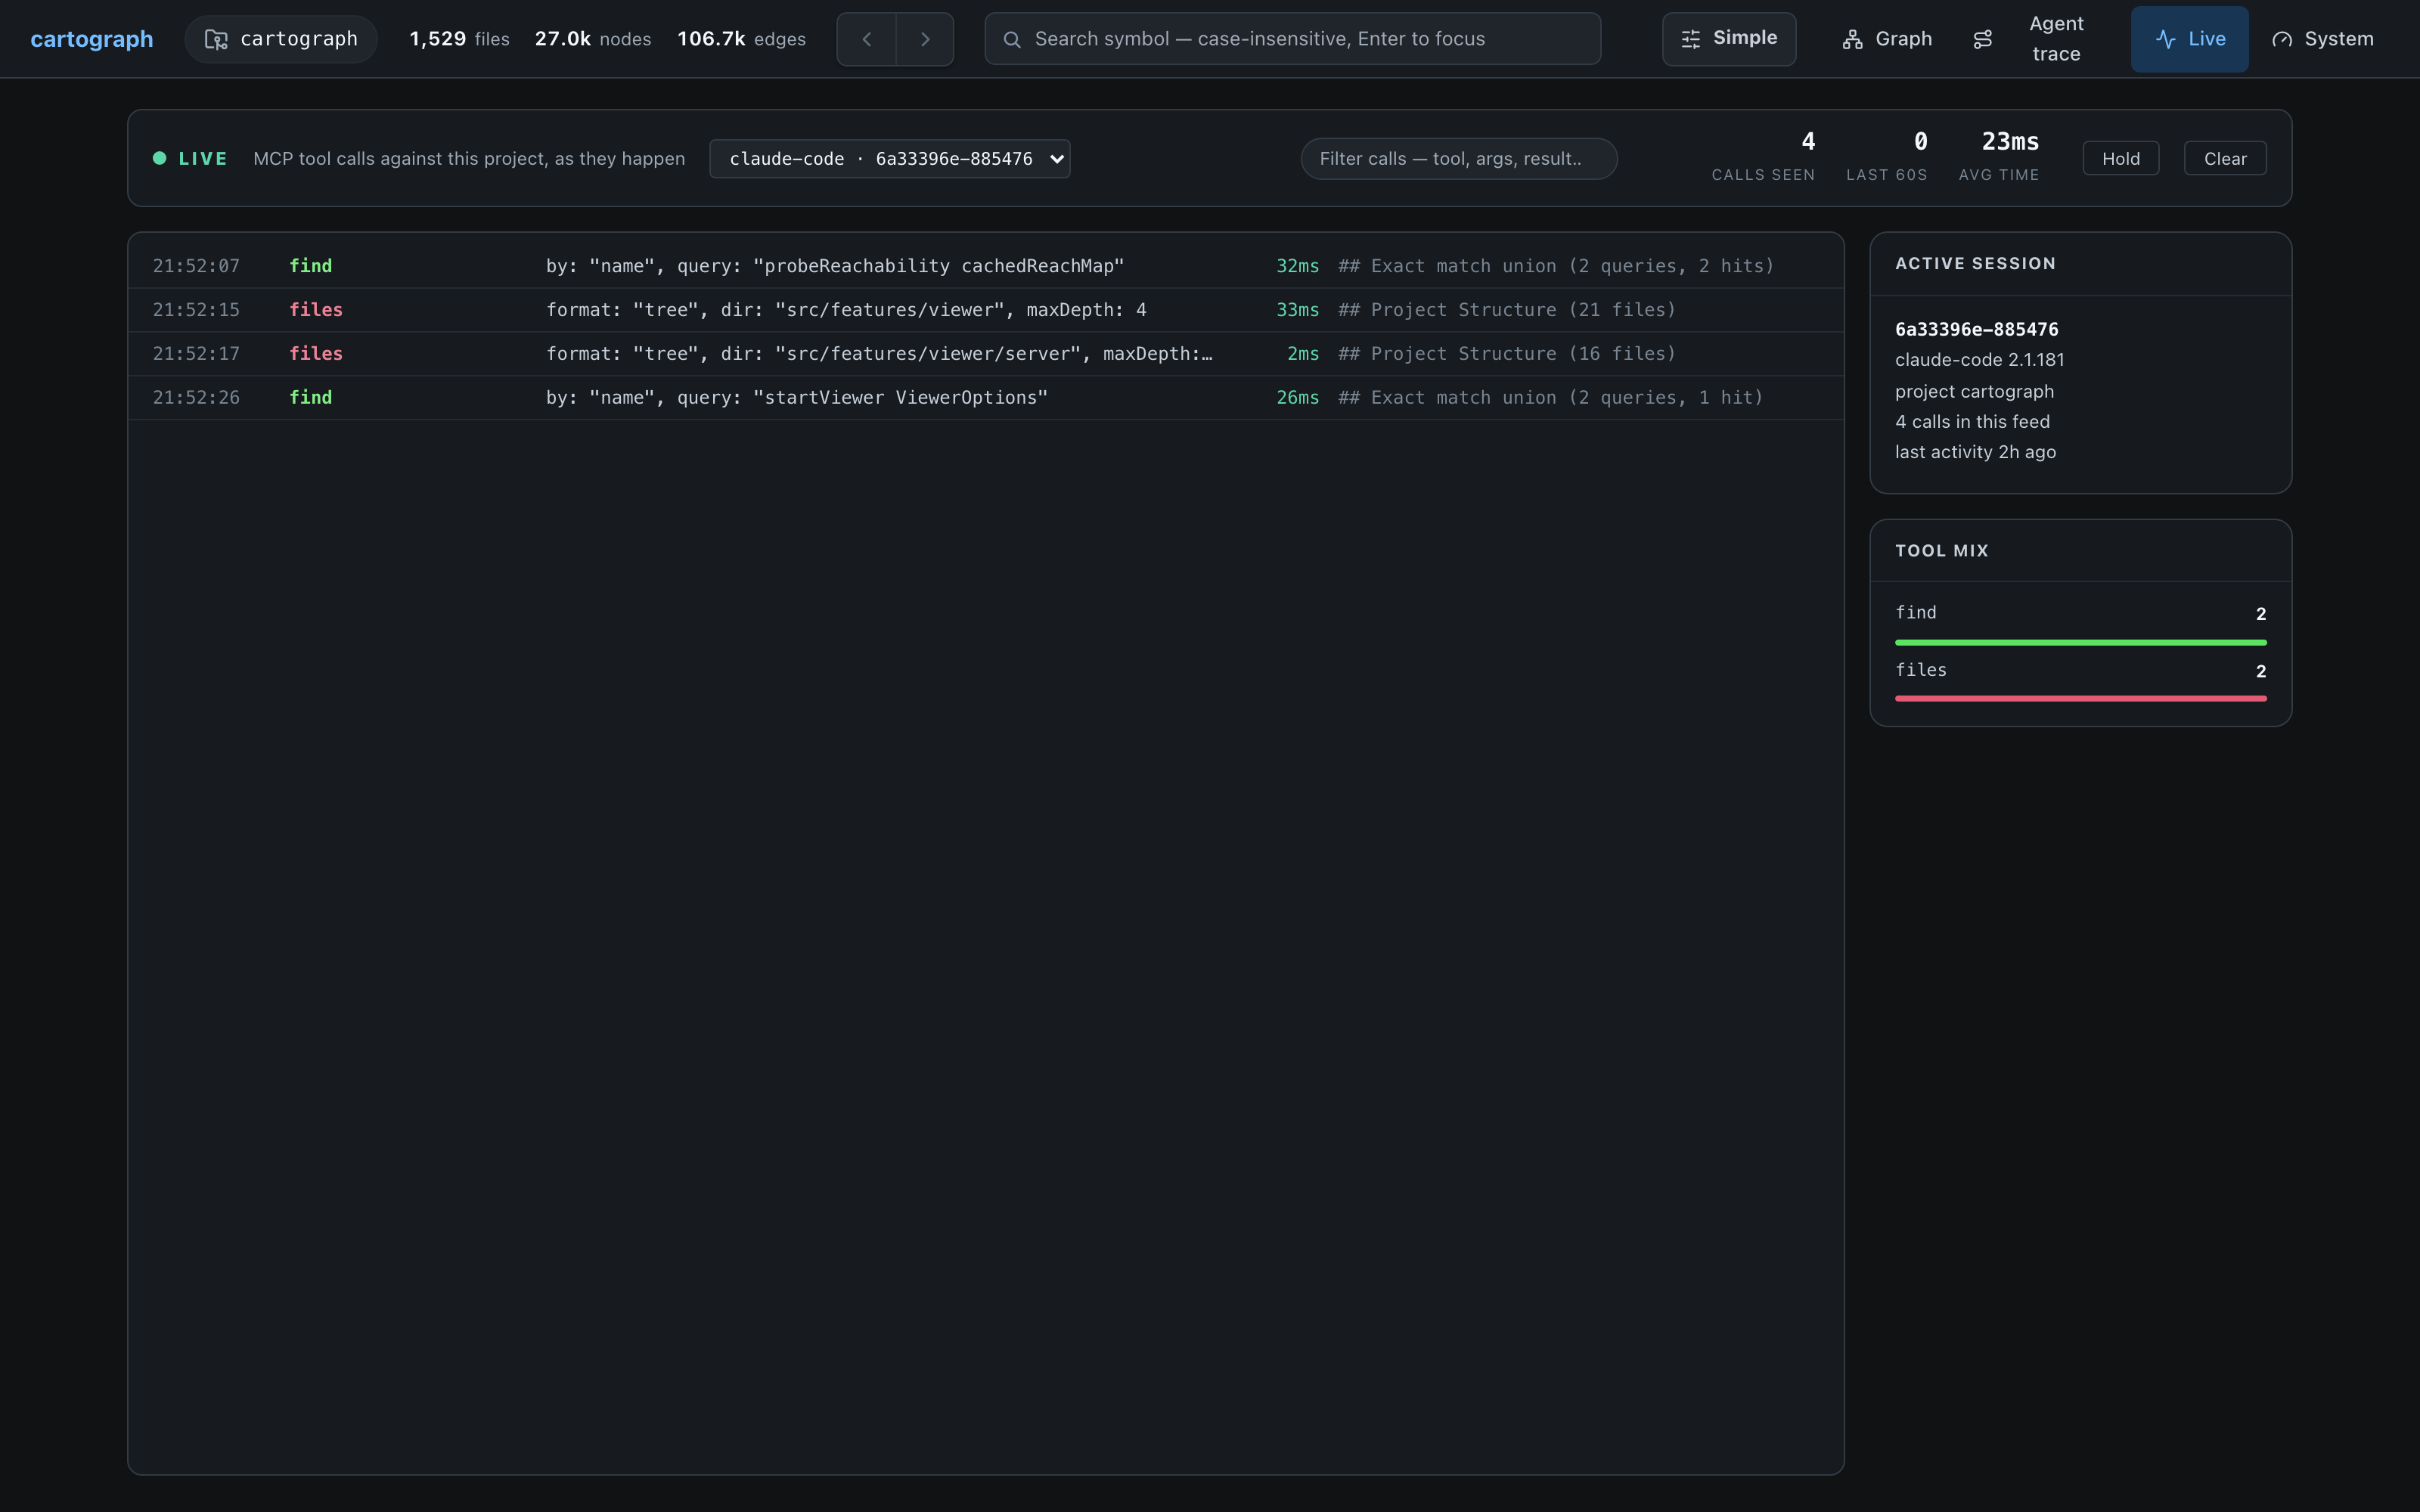Screen dimensions: 2420x1512
Task: Click Exact match union 1 hit result
Action: (1550, 398)
